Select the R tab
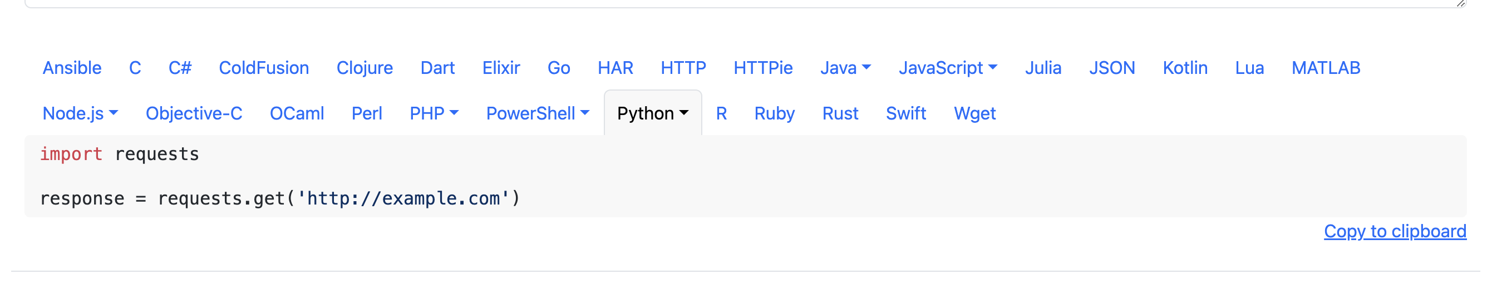Image resolution: width=1487 pixels, height=289 pixels. 722,113
